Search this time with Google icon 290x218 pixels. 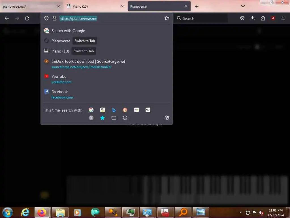pyautogui.click(x=91, y=110)
